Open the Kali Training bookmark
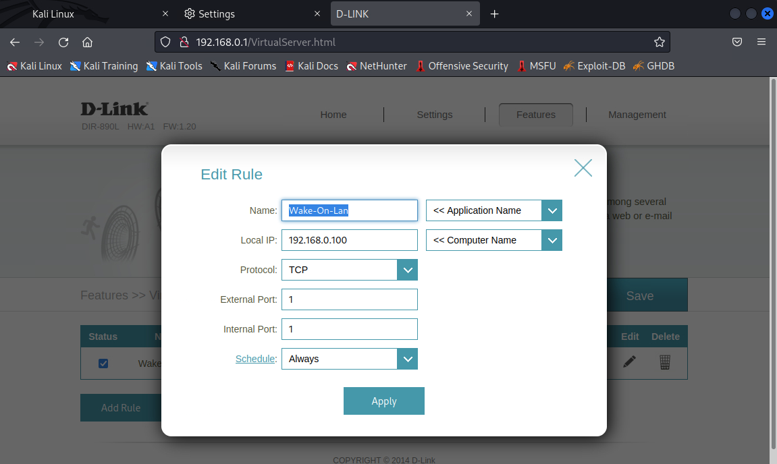The image size is (777, 464). pyautogui.click(x=103, y=66)
